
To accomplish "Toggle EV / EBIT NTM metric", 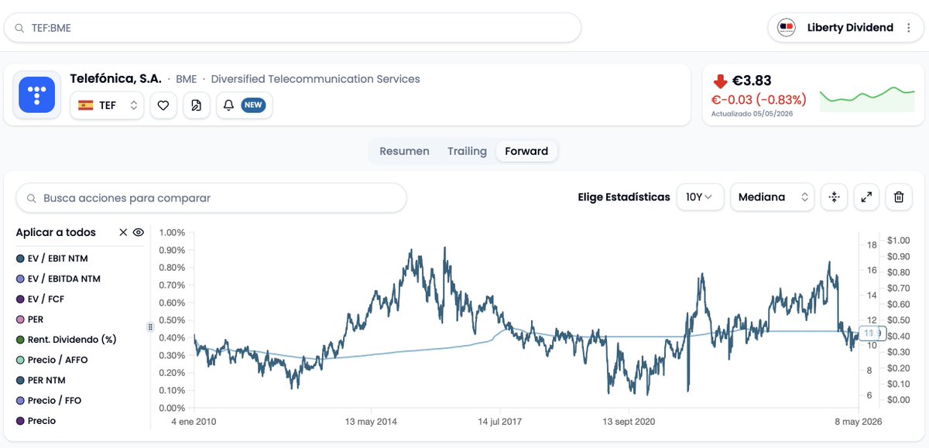I will pyautogui.click(x=52, y=258).
